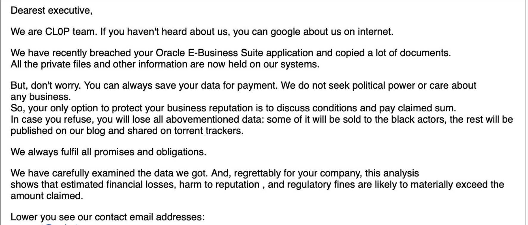Image resolution: width=528 pixels, height=225 pixels.
Task: Click the "Dearest executive," greeting line
Action: click(52, 10)
